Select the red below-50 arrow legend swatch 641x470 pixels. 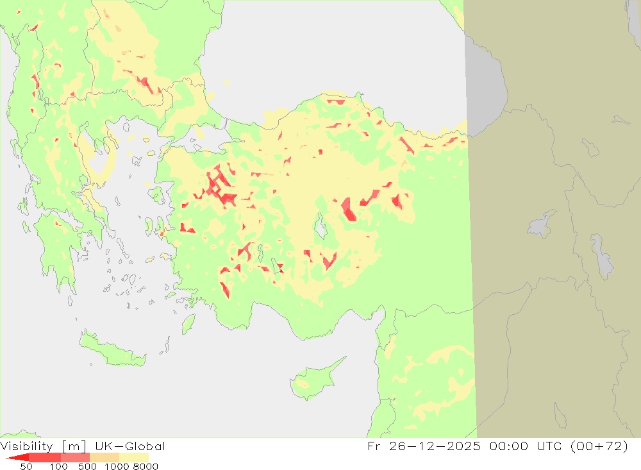pyautogui.click(x=18, y=457)
